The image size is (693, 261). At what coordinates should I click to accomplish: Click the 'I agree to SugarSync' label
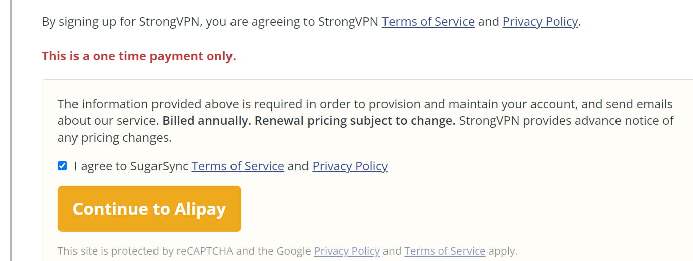(131, 166)
